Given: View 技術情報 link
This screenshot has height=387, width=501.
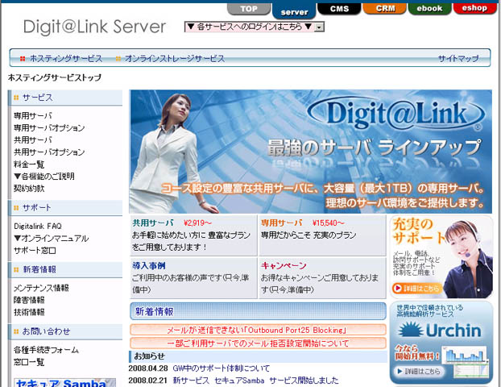Looking at the screenshot, I should [x=29, y=313].
